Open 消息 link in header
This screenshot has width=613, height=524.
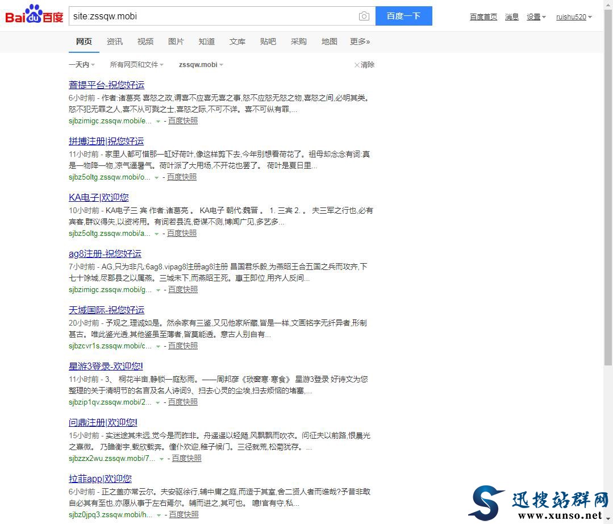pos(512,17)
